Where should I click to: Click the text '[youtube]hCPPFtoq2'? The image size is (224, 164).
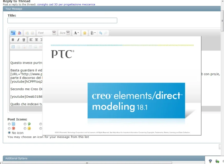click(x=26, y=81)
